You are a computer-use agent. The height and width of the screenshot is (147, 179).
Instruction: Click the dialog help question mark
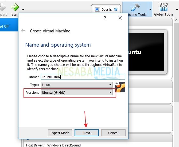pyautogui.click(x=105, y=18)
